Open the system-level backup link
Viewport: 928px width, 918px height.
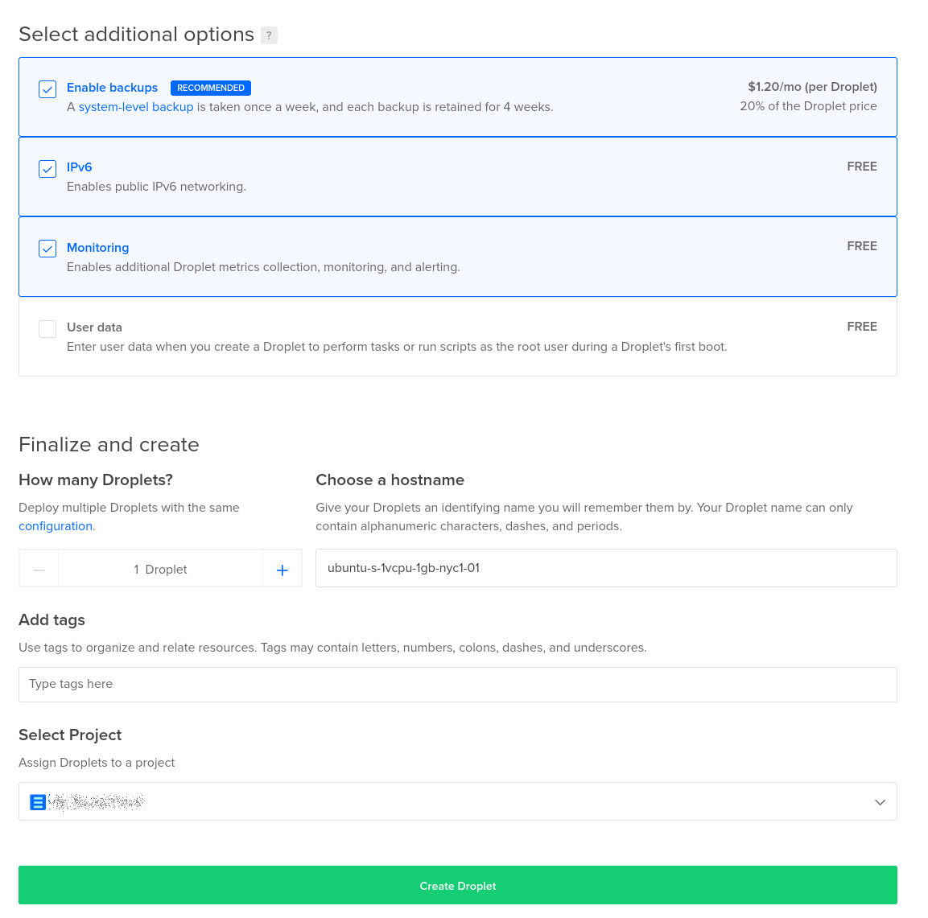point(136,107)
